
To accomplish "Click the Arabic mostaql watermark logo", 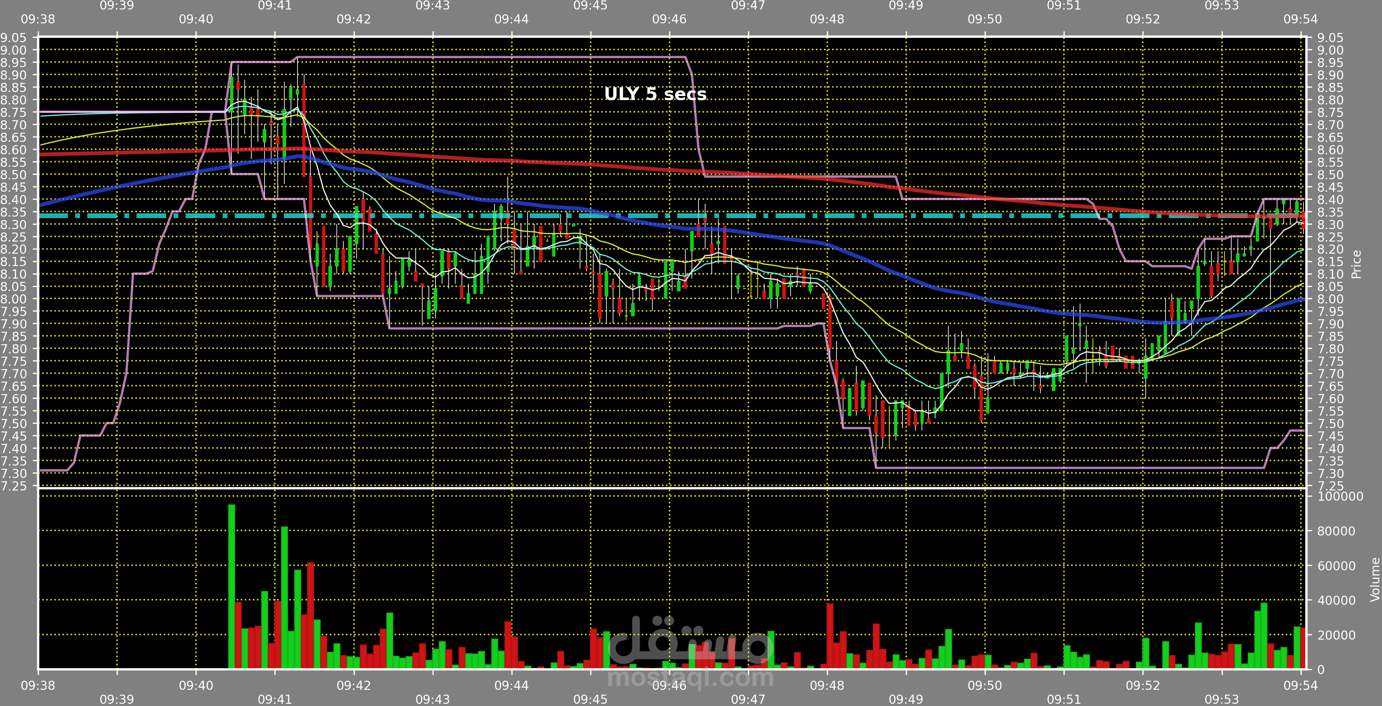I will pyautogui.click(x=690, y=641).
